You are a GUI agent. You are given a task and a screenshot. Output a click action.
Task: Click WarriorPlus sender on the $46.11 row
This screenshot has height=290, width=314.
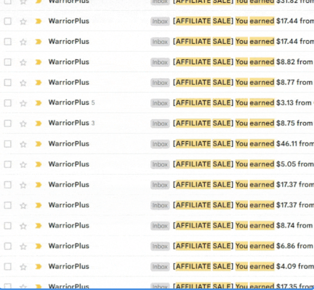click(x=69, y=144)
